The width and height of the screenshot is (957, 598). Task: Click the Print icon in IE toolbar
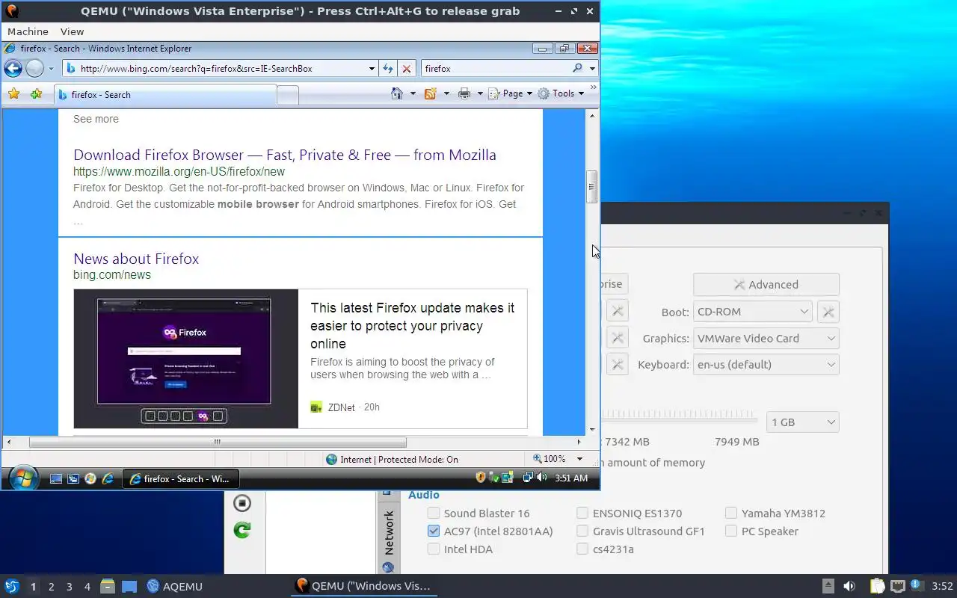[x=464, y=93]
